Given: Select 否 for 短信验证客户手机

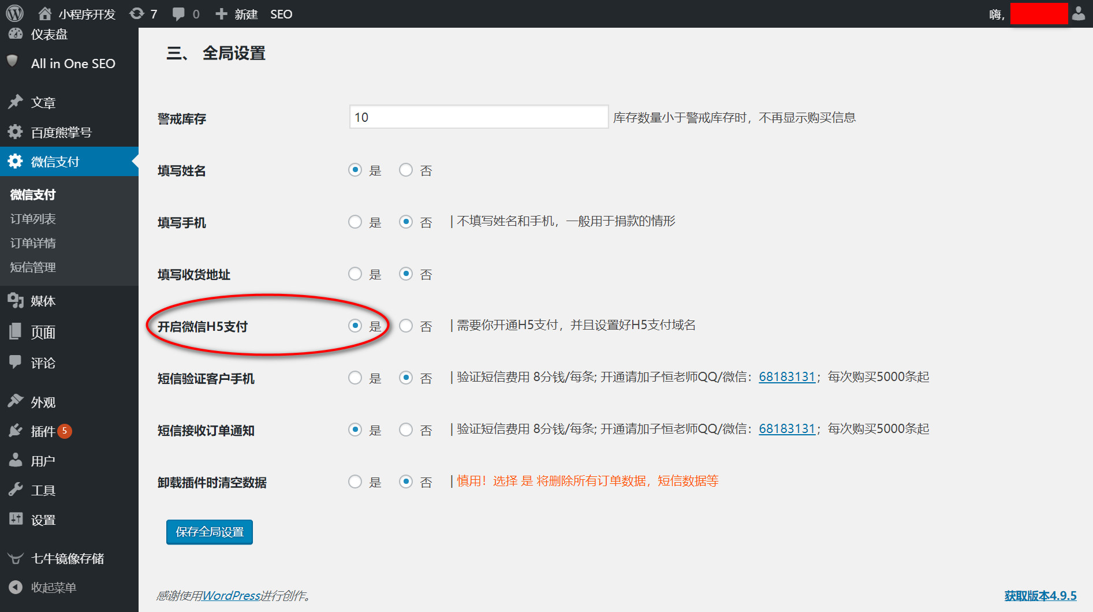Looking at the screenshot, I should pos(406,378).
